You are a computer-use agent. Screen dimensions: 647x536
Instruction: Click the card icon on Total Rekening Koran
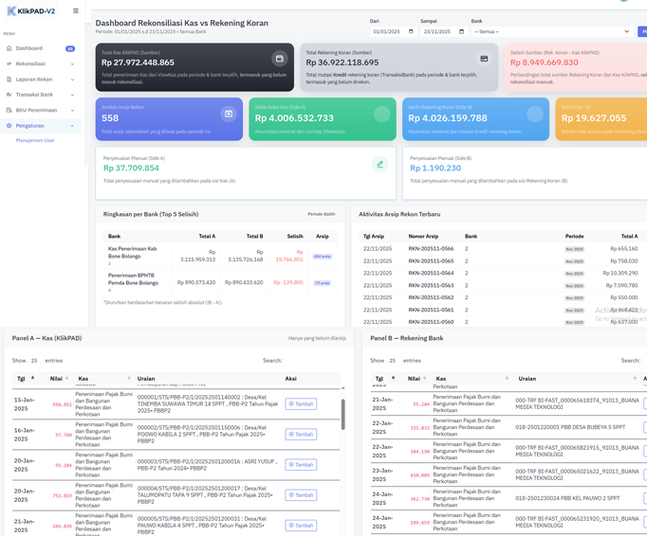click(484, 59)
